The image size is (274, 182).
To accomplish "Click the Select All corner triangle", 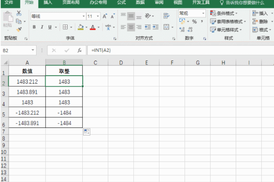I will 5,62.
